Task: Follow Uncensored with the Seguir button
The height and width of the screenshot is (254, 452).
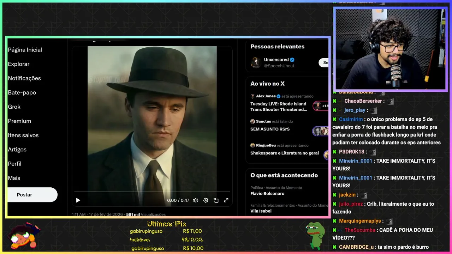Action: click(324, 62)
